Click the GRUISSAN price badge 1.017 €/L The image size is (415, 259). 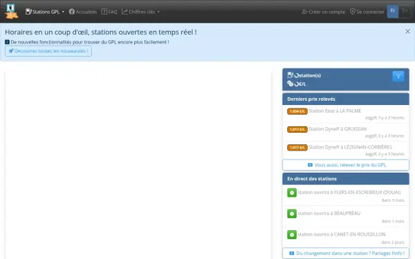coord(297,129)
